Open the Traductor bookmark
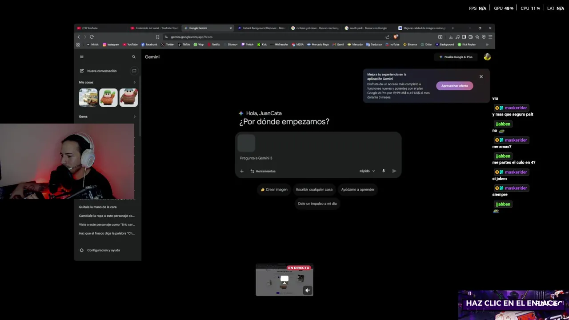 pos(374,44)
